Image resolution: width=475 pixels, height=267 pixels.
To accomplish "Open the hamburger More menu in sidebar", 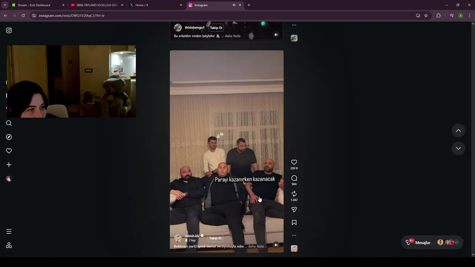I will tap(9, 231).
